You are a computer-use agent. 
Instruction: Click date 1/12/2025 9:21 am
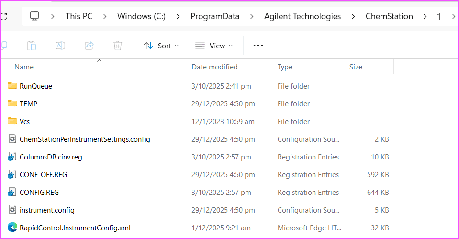pos(221,228)
